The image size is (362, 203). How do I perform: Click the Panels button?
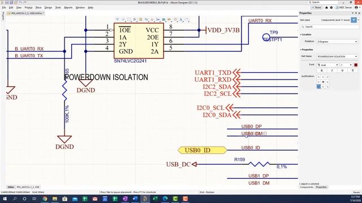(356, 192)
